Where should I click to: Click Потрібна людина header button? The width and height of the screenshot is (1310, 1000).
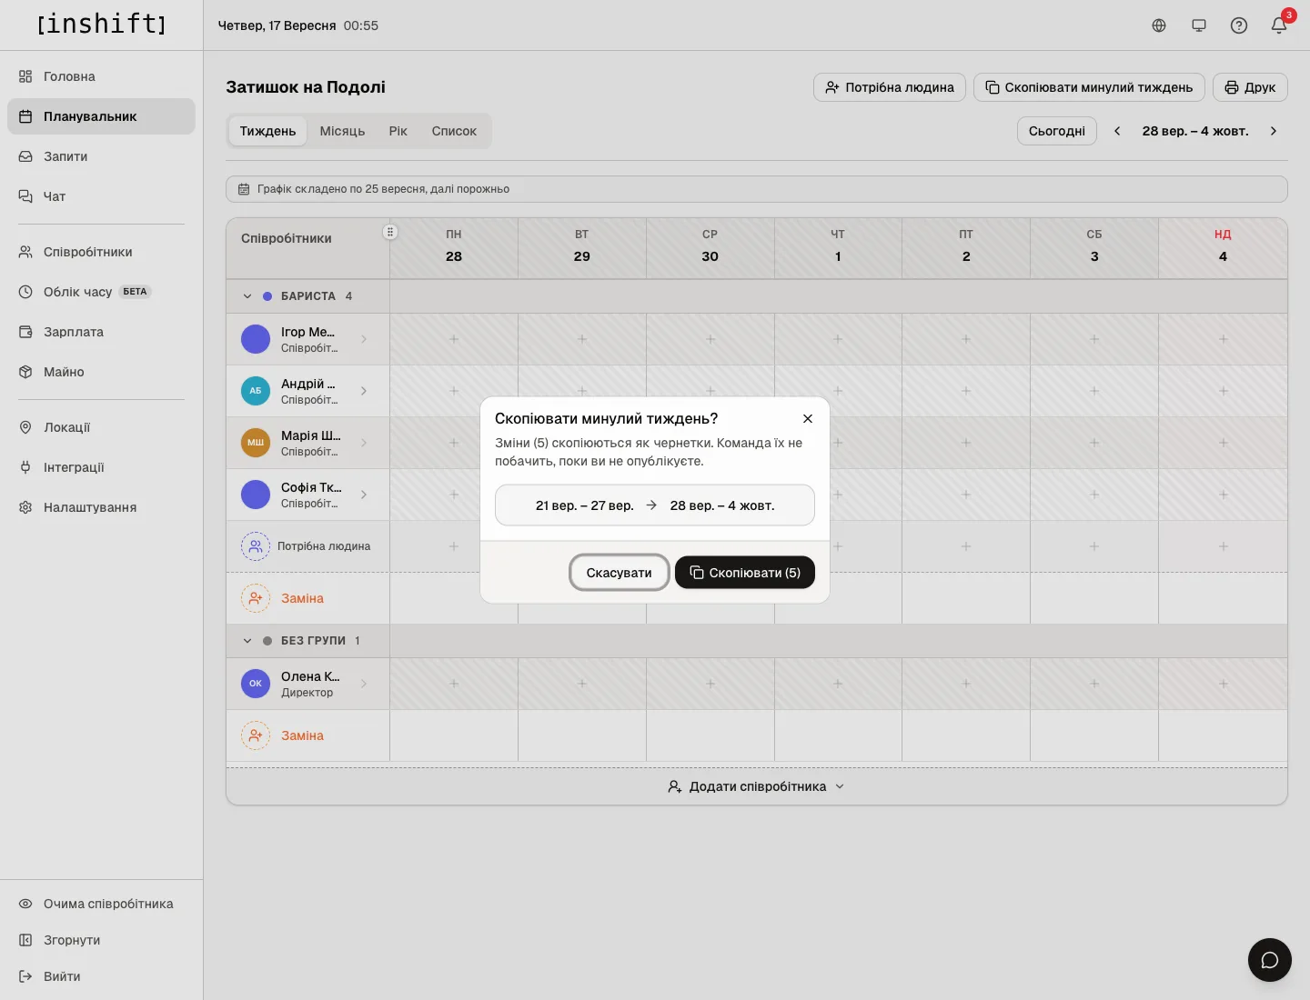click(x=890, y=87)
